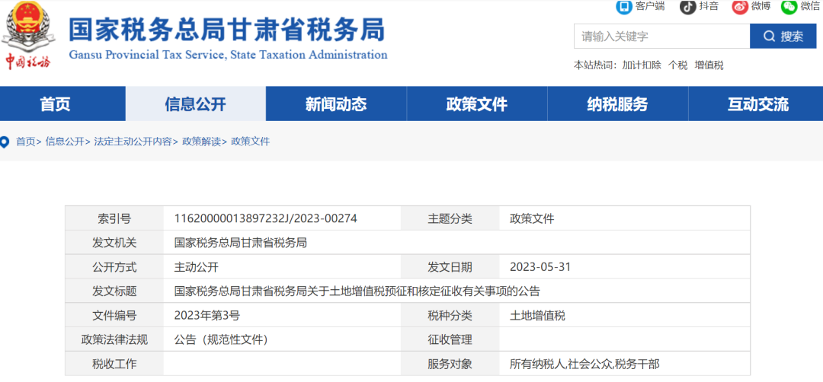
Task: Click the 征收管理 label cell
Action: pos(450,339)
